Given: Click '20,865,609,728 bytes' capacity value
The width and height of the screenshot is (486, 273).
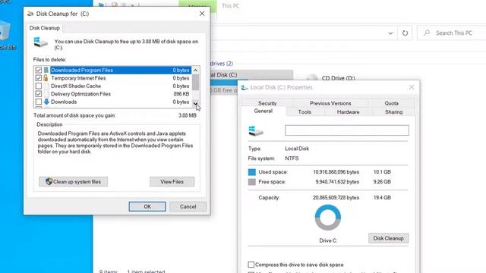Looking at the screenshot, I should [336, 197].
